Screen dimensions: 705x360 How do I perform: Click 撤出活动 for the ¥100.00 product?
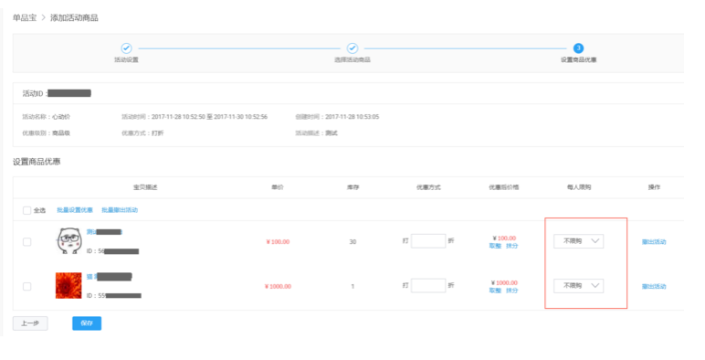pyautogui.click(x=654, y=241)
